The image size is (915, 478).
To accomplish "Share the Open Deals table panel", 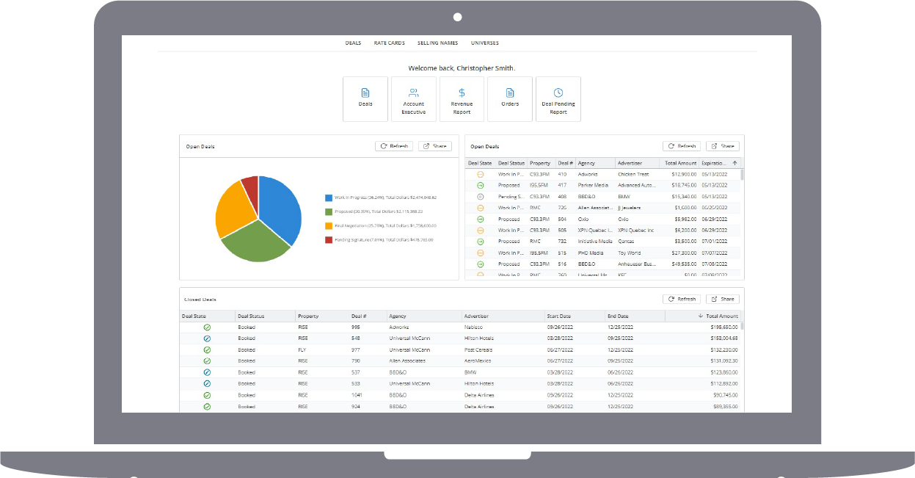I will [x=722, y=146].
